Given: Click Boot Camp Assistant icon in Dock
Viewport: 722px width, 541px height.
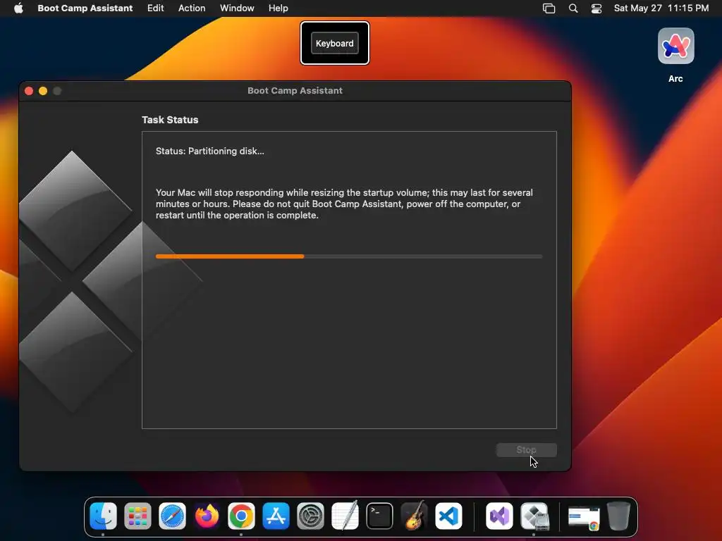Looking at the screenshot, I should tap(534, 516).
